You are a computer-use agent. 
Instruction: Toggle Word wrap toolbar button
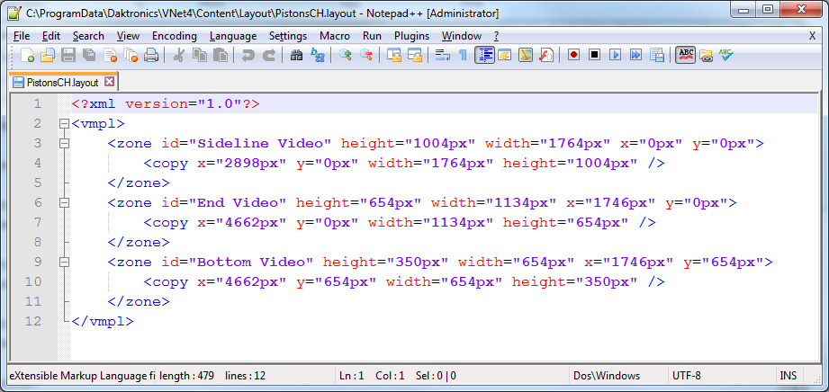tap(443, 56)
